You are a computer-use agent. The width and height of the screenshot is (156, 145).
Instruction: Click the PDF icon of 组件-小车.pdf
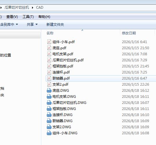[49, 42]
